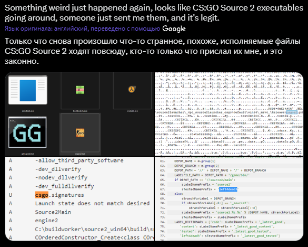Click the highlighted csgos2 text in hex dump
308x247 pixels.
tap(292, 112)
